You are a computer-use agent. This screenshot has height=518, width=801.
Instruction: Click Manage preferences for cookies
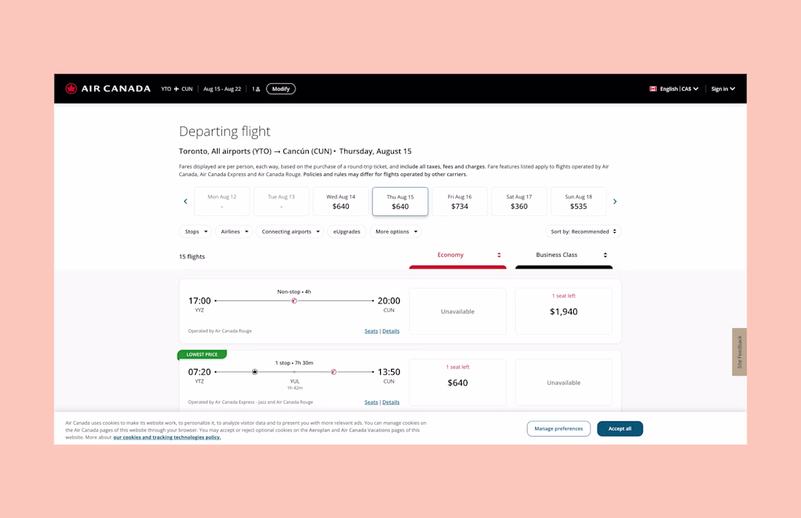[559, 429]
